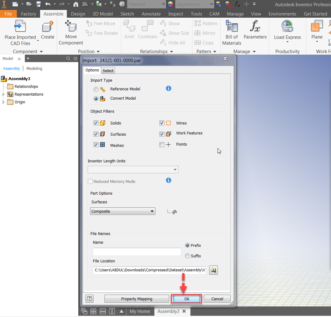Start the Constrain tool
This screenshot has height=317, width=331.
(x=147, y=28)
